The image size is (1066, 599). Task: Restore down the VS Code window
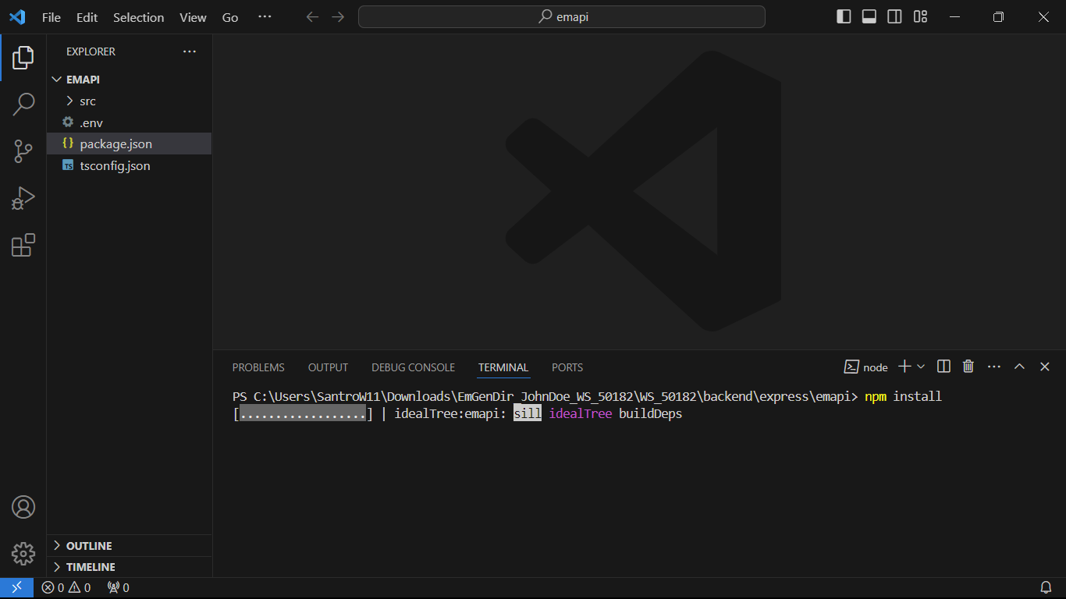[x=998, y=17]
